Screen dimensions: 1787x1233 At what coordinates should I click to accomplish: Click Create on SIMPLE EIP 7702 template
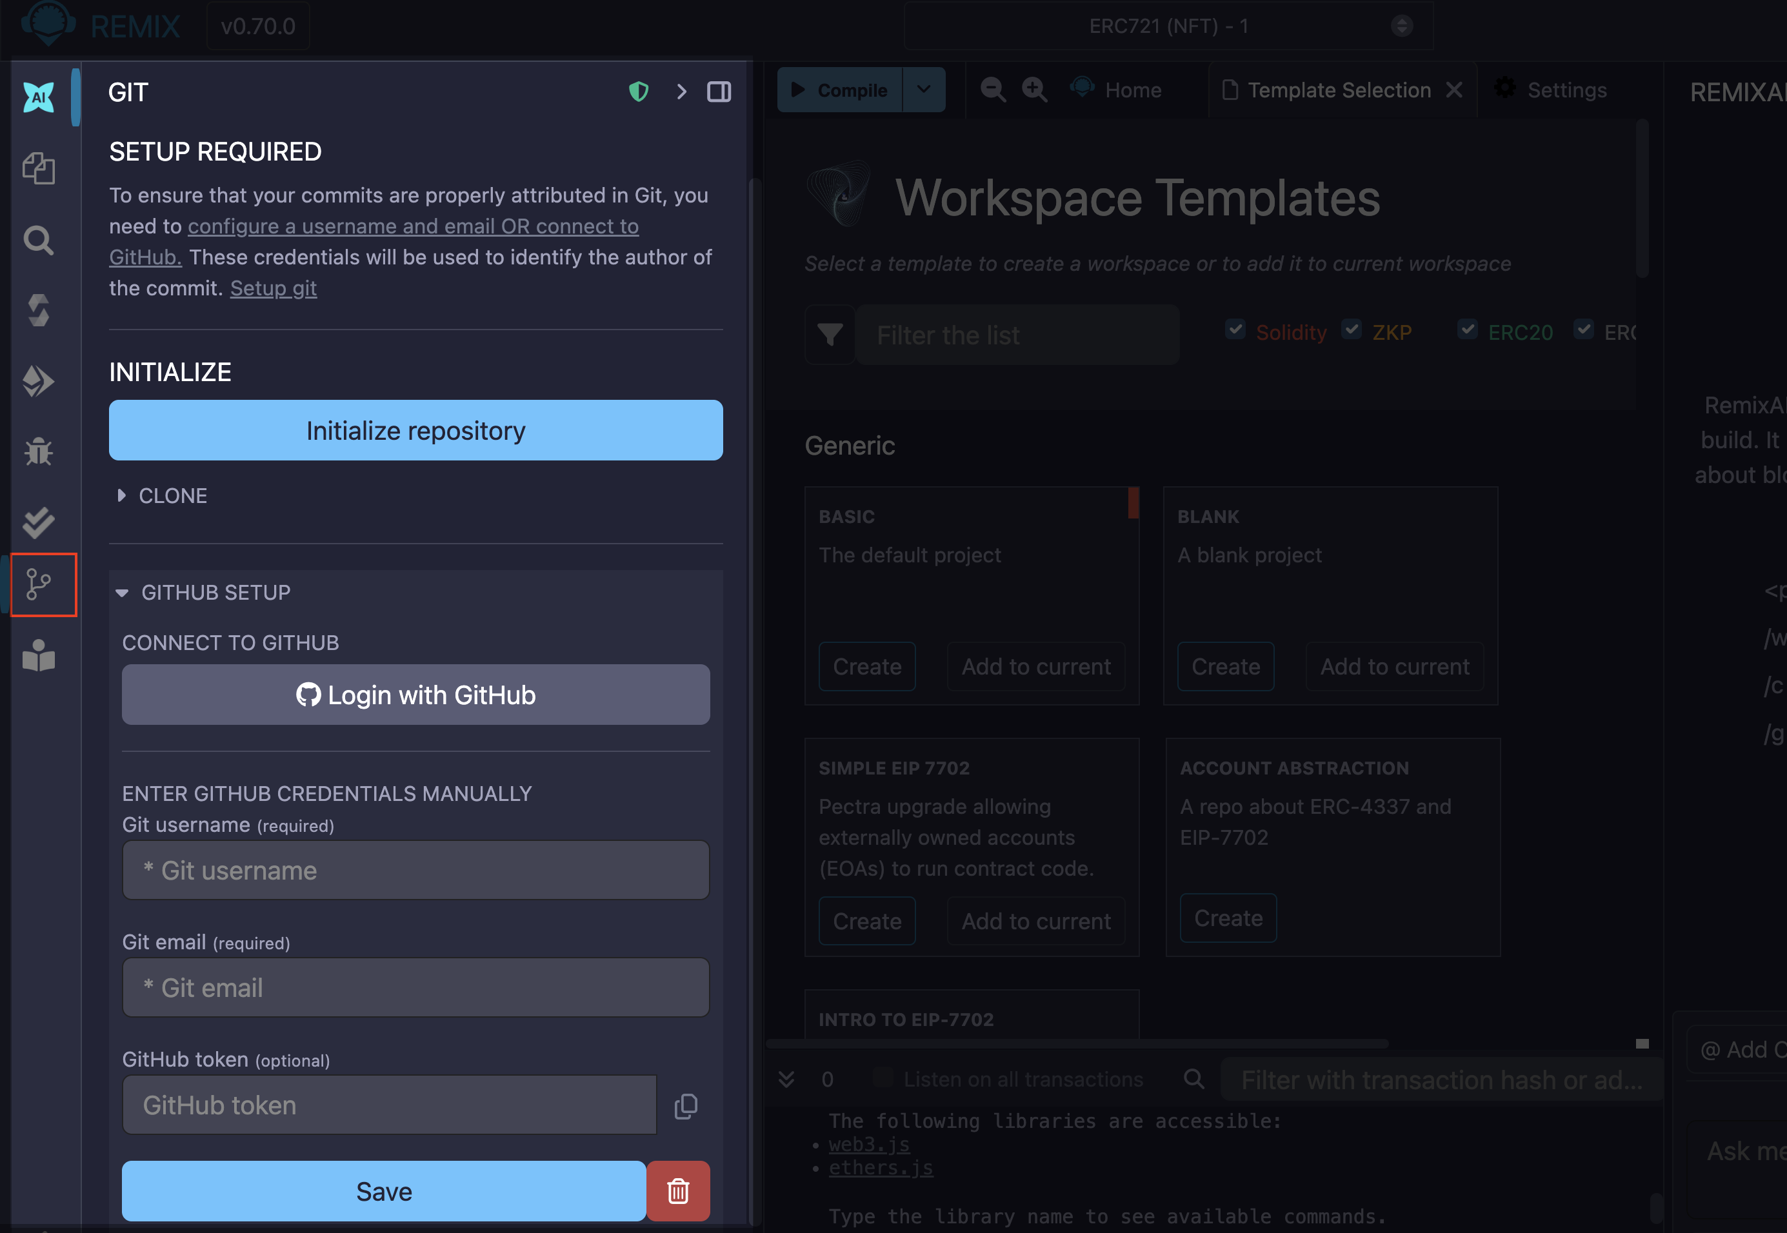pos(867,921)
